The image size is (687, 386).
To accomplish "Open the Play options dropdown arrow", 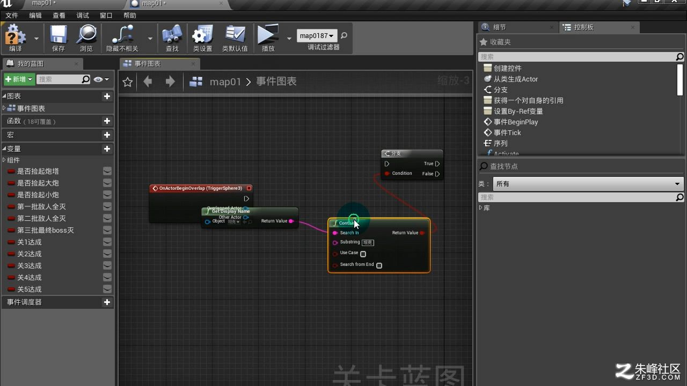I will pyautogui.click(x=289, y=38).
